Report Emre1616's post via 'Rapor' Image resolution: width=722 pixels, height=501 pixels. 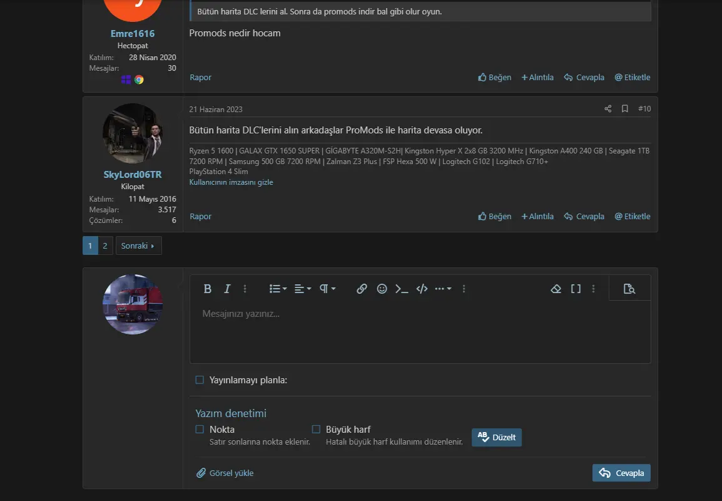pos(200,77)
